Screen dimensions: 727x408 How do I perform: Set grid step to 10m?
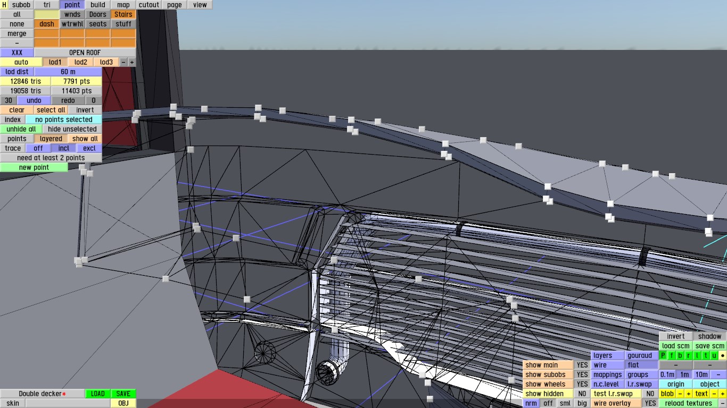(701, 375)
